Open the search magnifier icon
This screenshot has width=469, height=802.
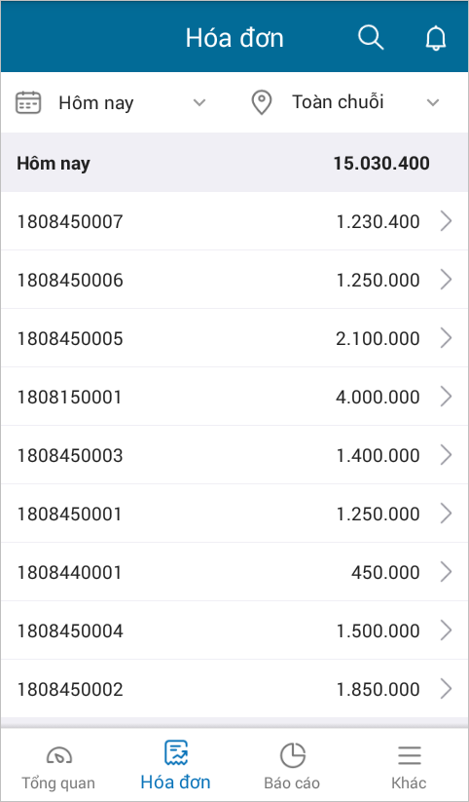coord(371,38)
